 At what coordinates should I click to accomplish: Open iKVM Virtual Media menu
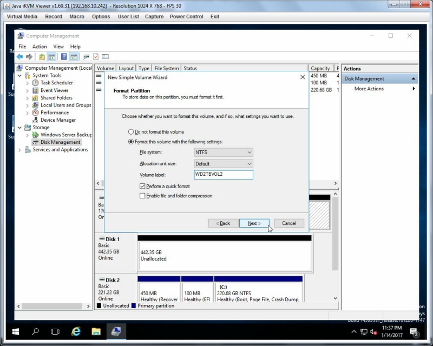tap(22, 17)
